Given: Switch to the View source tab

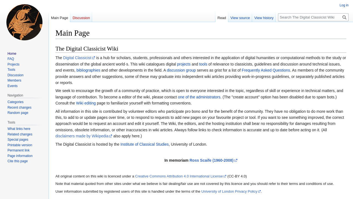Looking at the screenshot, I should pos(240,18).
